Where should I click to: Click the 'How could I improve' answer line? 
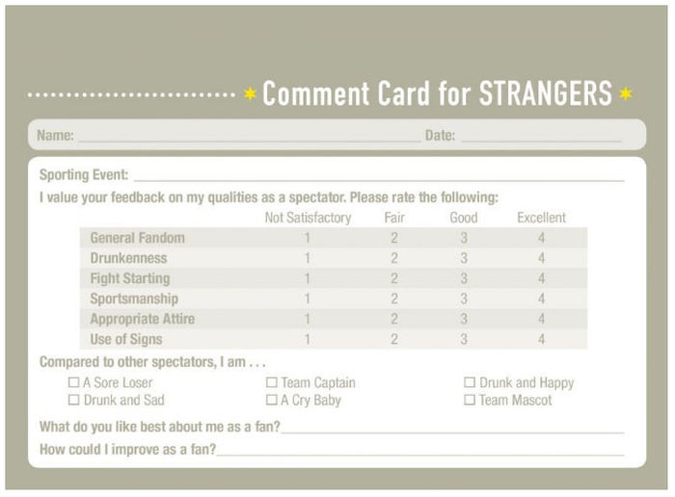419,452
